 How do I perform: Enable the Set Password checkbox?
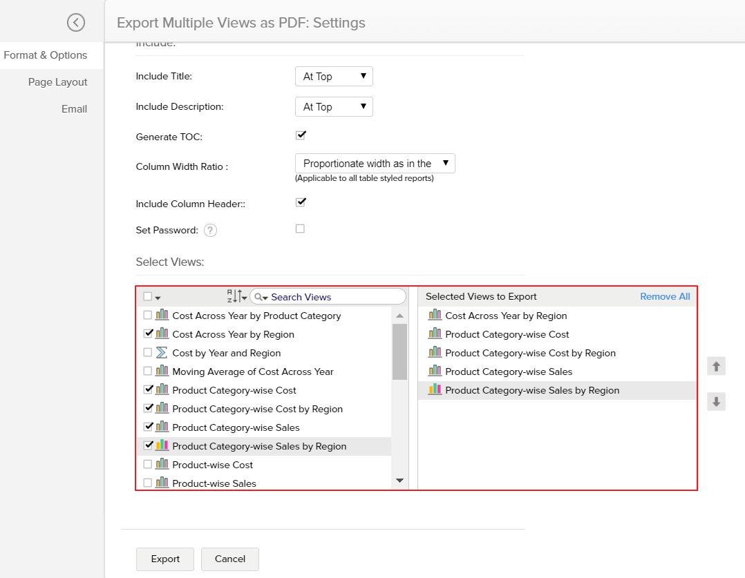[300, 229]
